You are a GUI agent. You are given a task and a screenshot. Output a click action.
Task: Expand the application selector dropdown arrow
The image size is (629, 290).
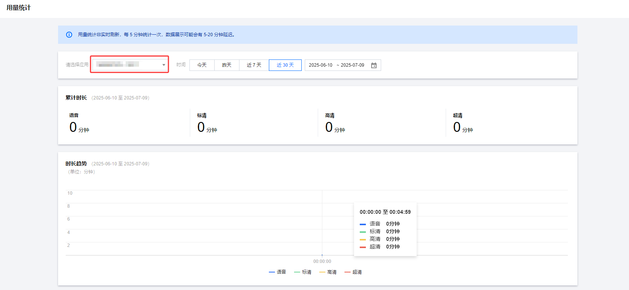click(x=164, y=65)
